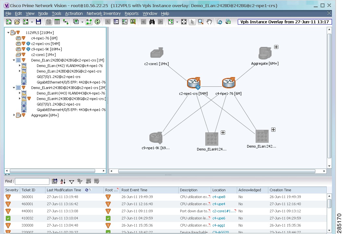
Task: Collapse Demo_ELan:242BD tree node
Action: [x=14, y=60]
